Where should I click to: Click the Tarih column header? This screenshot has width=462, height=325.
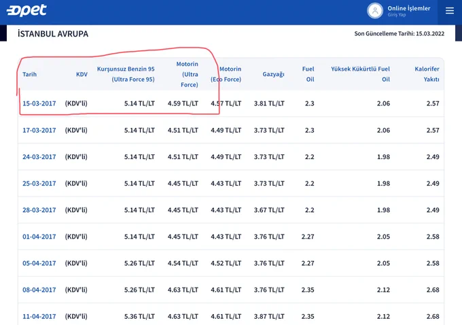tap(29, 74)
